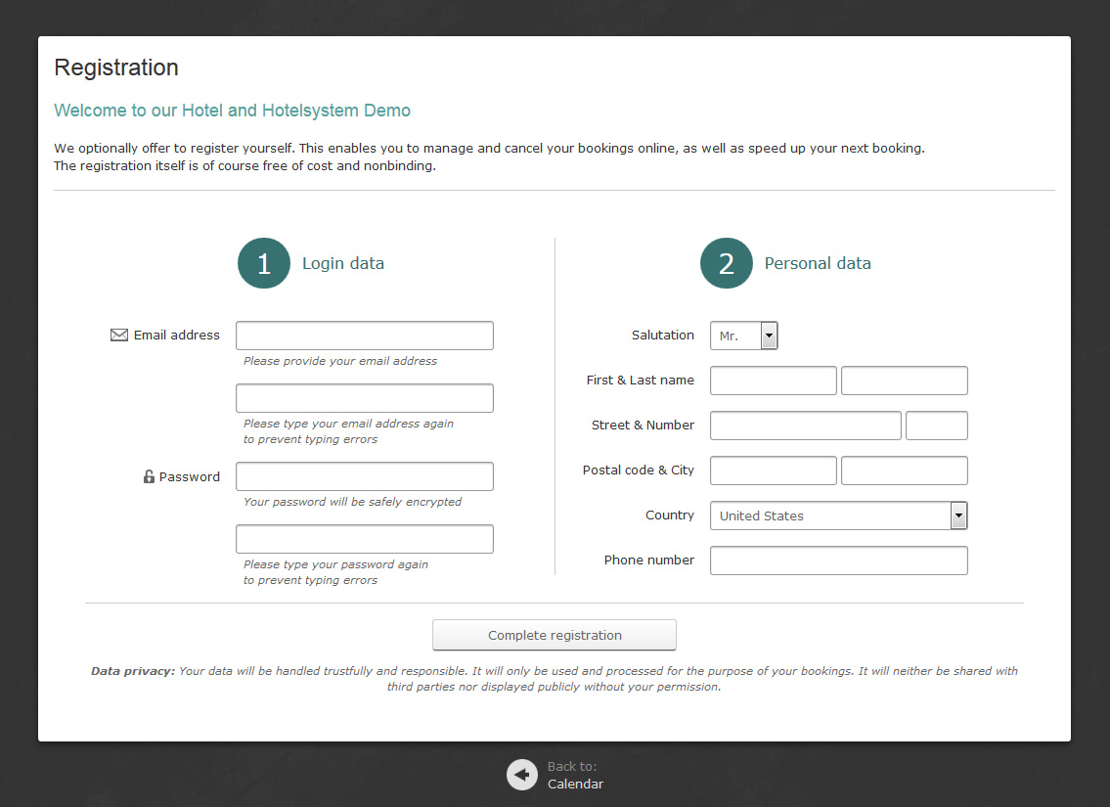Click the padlock icon beside Password
Screen dimensions: 1110x807
click(x=149, y=477)
